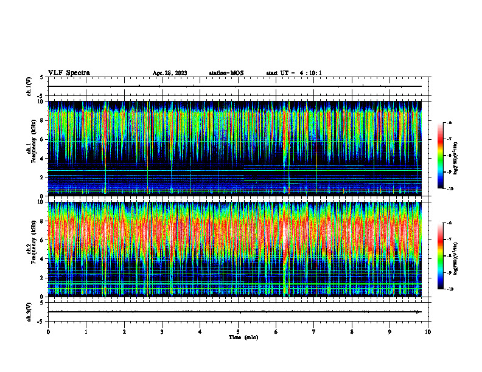Click the ch.3 voltage waveform trace
The image size is (482, 372).
tap(235, 312)
